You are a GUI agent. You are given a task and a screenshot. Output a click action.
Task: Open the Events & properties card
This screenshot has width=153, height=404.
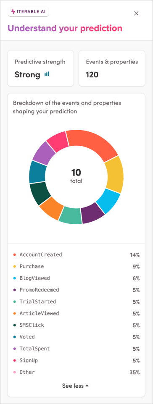tap(112, 68)
